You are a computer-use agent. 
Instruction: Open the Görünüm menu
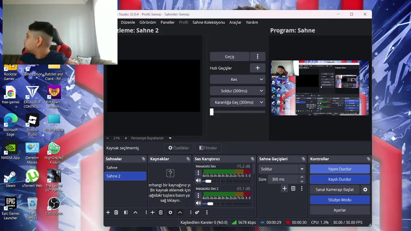click(148, 22)
